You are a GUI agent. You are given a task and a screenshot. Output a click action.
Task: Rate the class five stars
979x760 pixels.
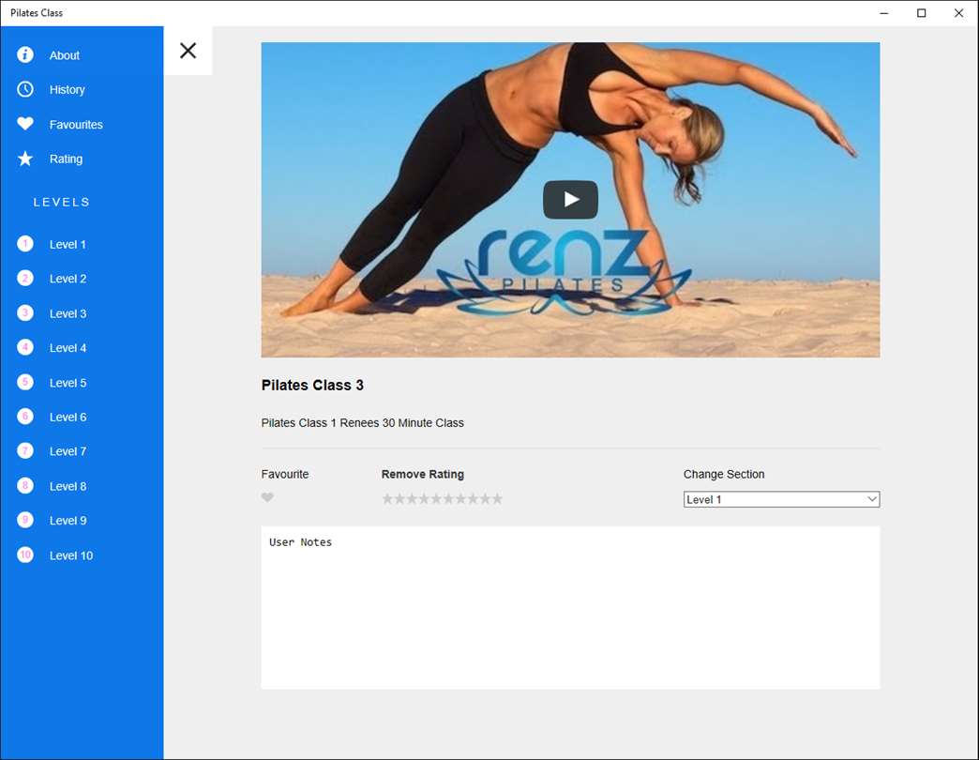point(436,498)
